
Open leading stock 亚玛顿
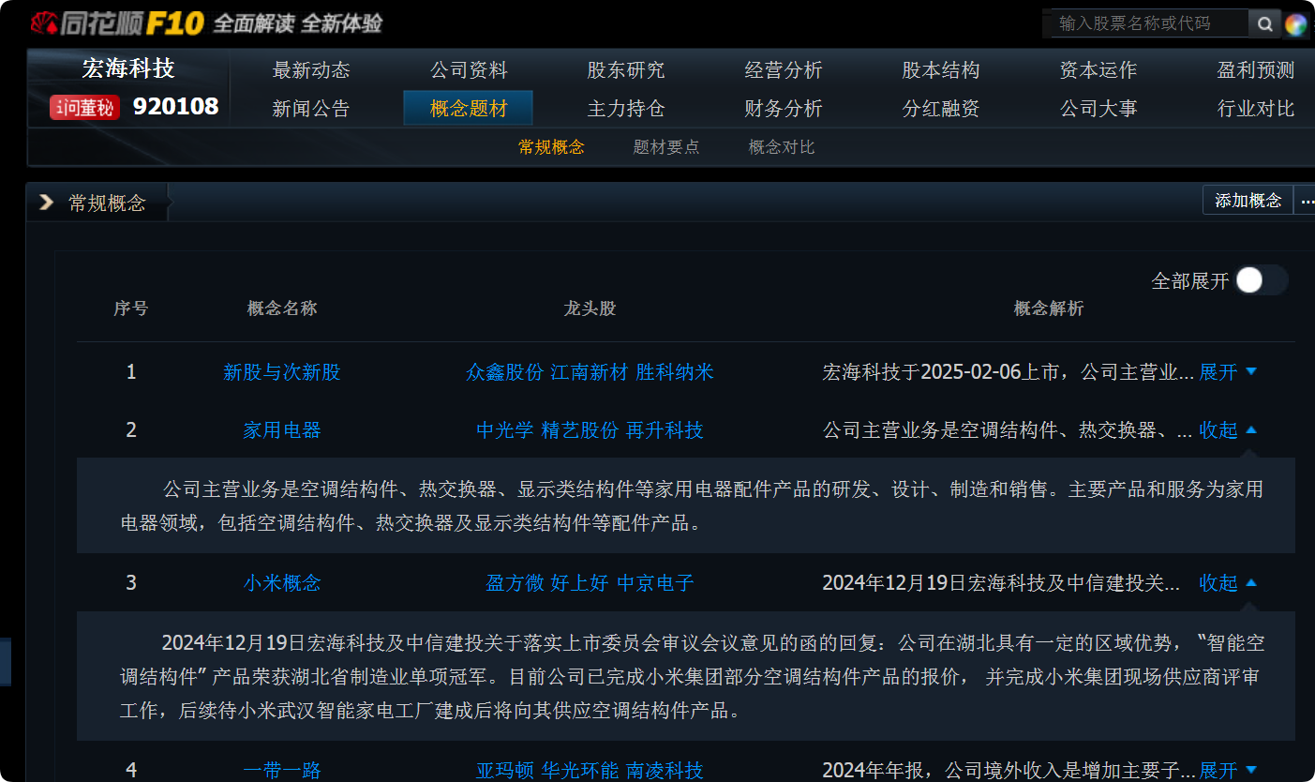[x=505, y=771]
